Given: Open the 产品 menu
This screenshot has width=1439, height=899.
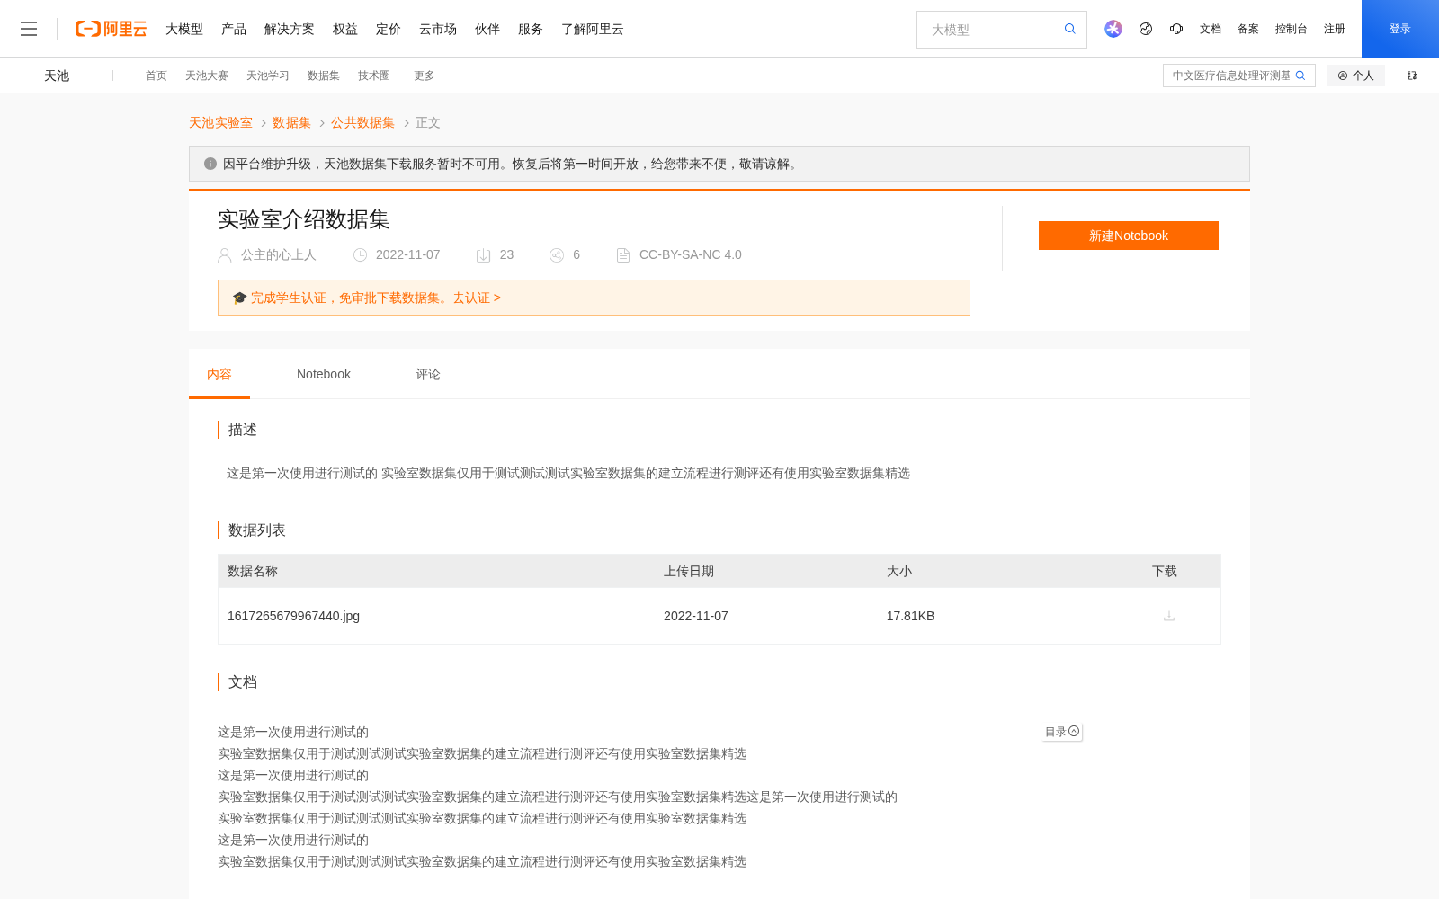Looking at the screenshot, I should click(234, 29).
